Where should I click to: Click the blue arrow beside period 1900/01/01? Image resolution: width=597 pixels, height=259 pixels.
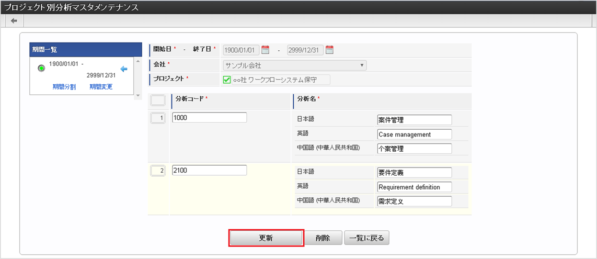(124, 69)
